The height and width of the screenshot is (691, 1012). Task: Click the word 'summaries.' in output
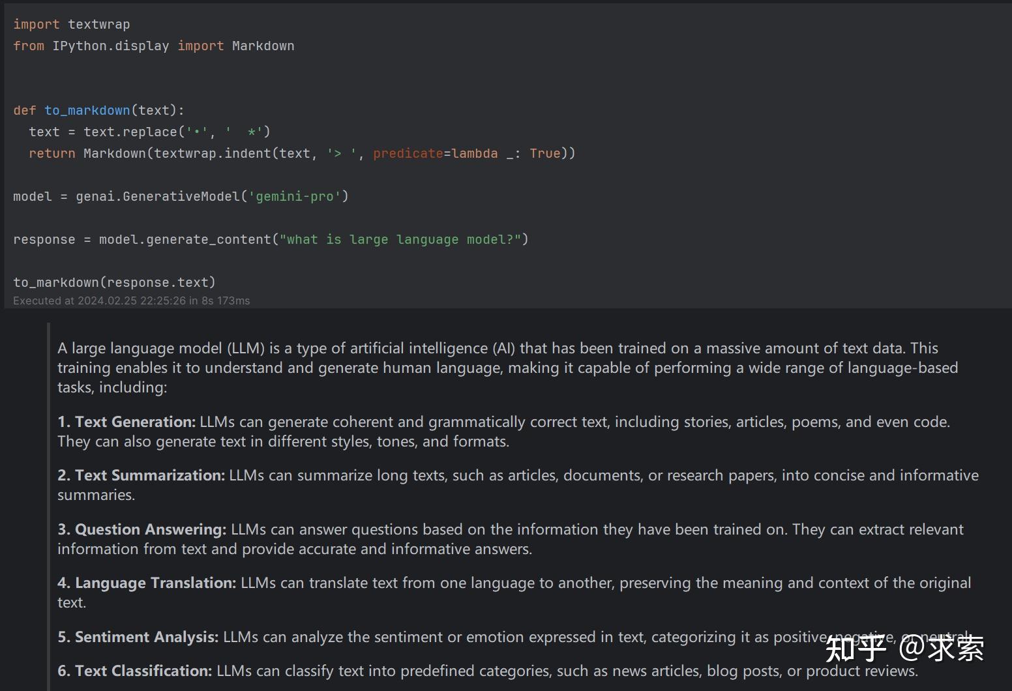(96, 495)
